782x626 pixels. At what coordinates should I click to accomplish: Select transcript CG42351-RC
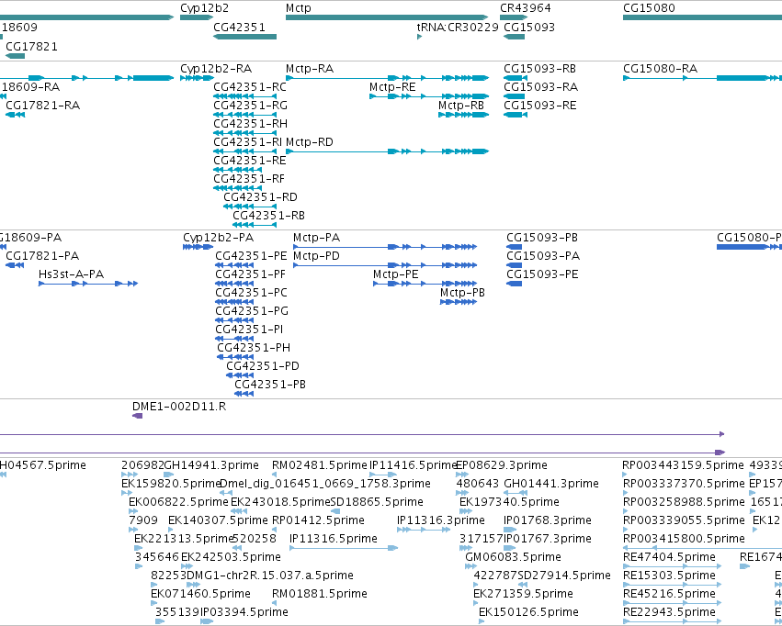pos(250,86)
